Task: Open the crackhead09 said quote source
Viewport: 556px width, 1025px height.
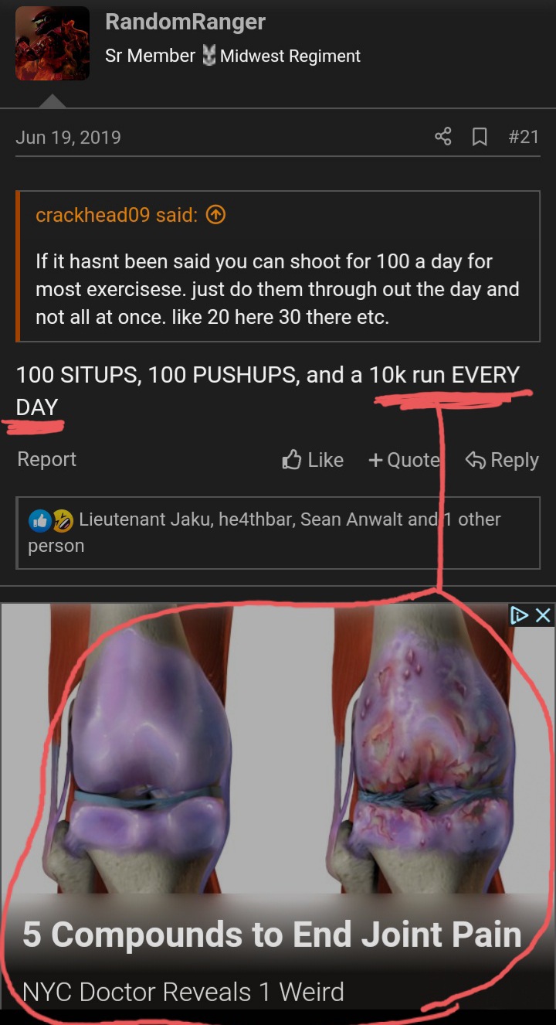Action: pos(116,216)
